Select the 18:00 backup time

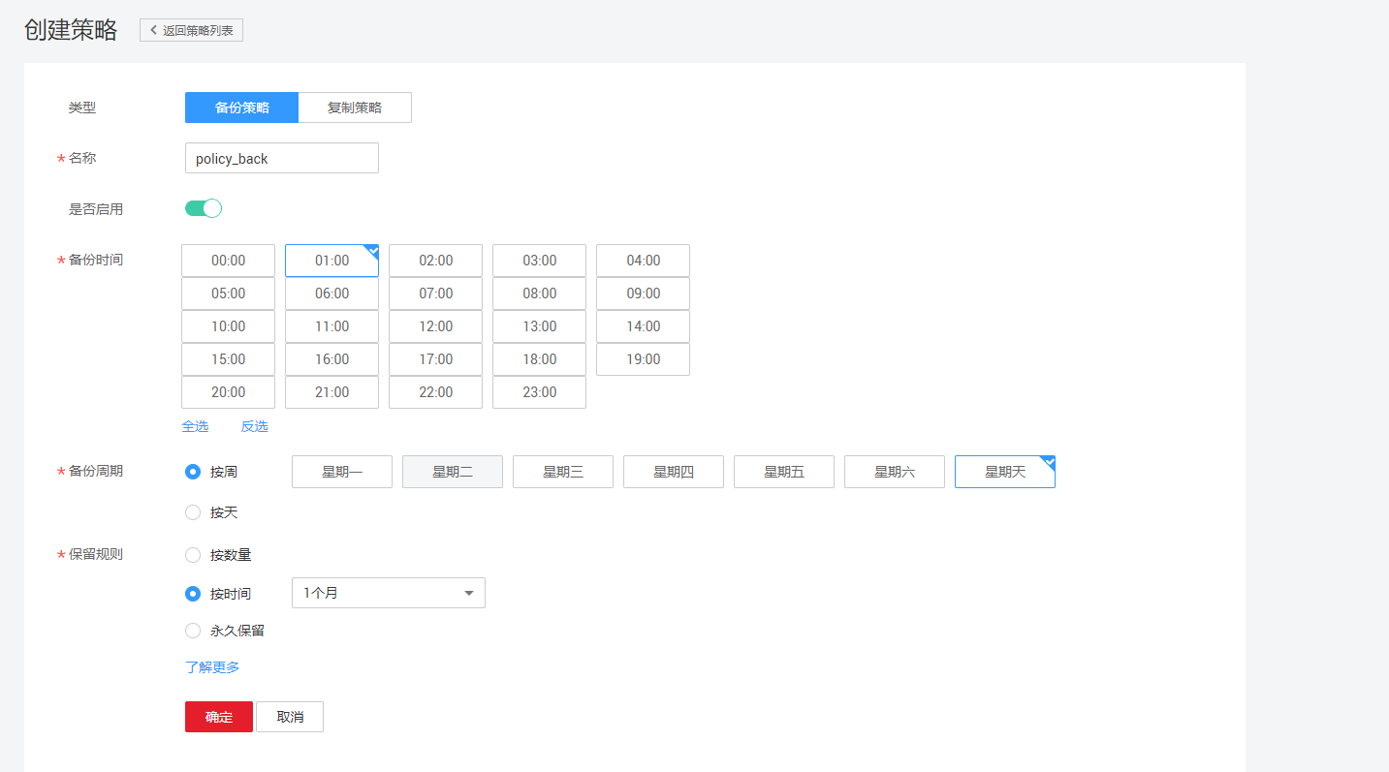tap(539, 359)
